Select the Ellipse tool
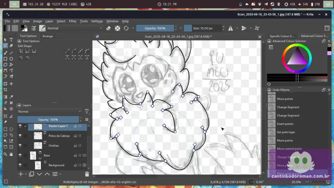The height and width of the screenshot is (188, 334). point(11,59)
